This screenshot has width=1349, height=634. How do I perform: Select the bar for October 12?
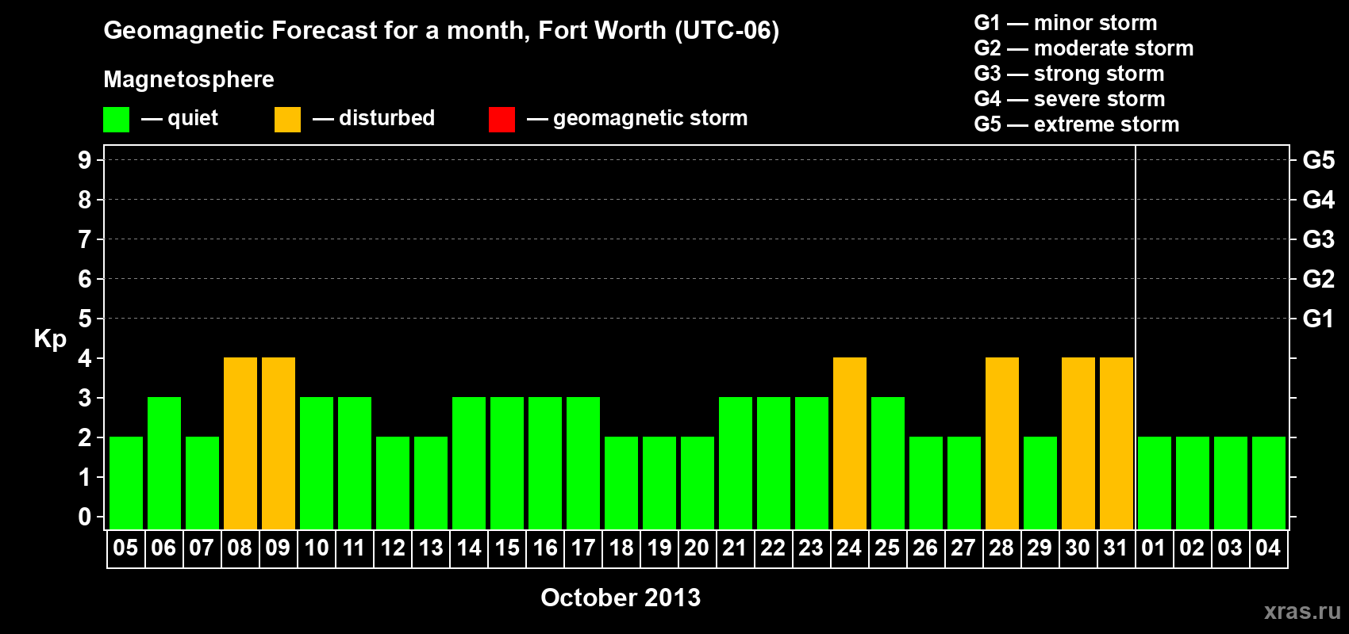click(393, 483)
